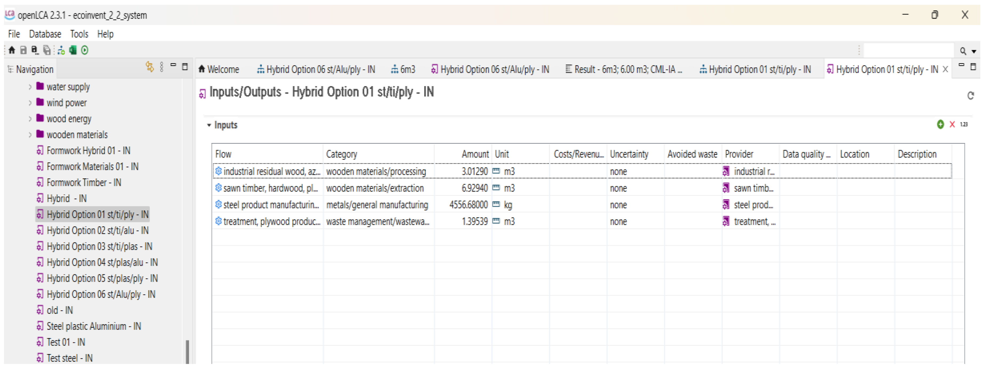The image size is (983, 369).
Task: Click the green run/calculate icon
Action: [85, 50]
